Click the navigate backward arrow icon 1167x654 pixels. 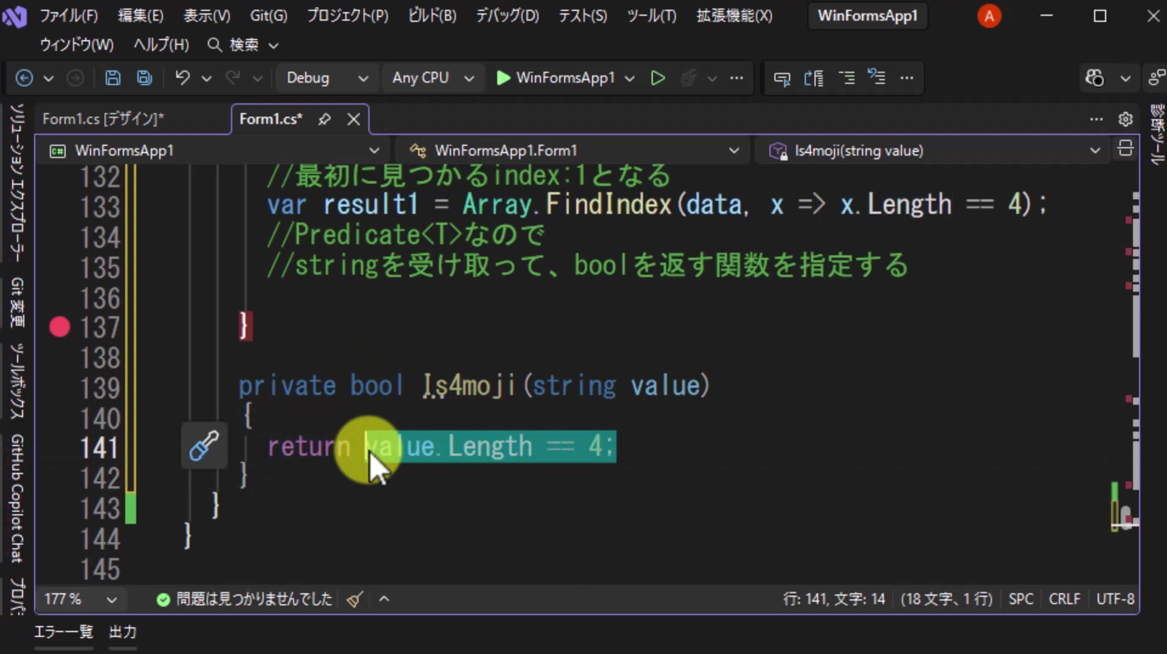pos(24,78)
